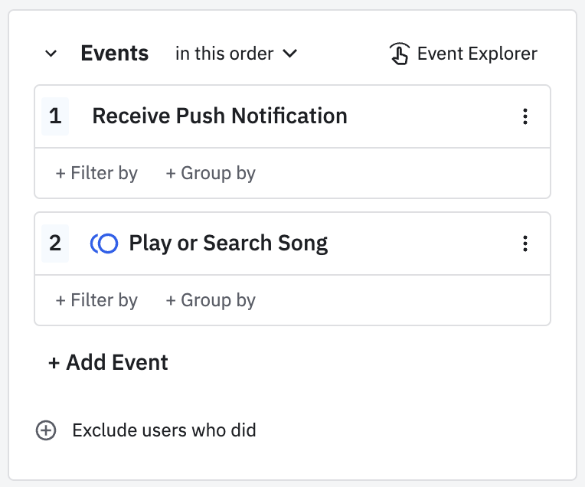
Task: Open Event Explorer via its text label
Action: point(477,54)
